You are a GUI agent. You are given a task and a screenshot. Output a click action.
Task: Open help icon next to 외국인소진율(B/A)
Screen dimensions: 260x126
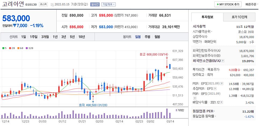(223, 61)
